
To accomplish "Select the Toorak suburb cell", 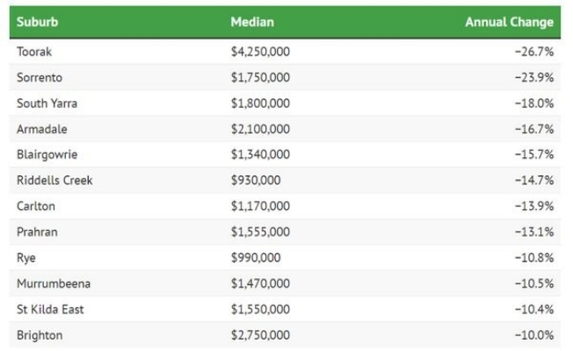I will [34, 52].
